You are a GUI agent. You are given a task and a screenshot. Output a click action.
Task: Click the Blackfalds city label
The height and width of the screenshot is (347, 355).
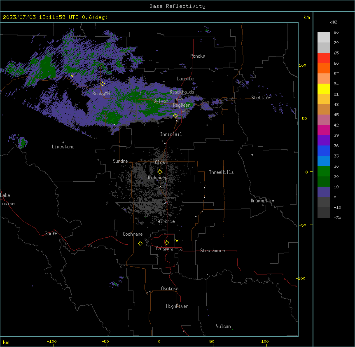182,92
